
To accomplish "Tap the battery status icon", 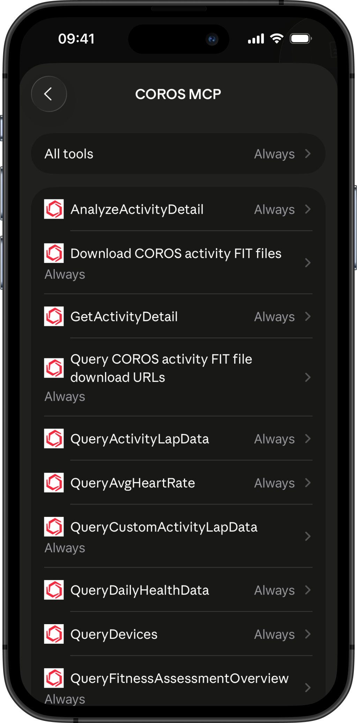I will [x=301, y=39].
